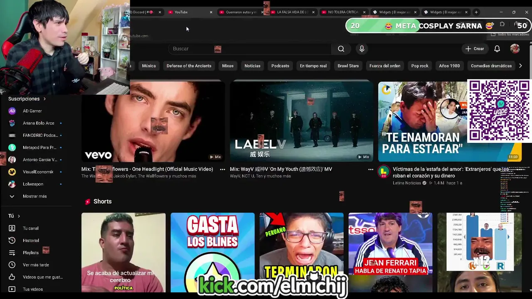This screenshot has height=299, width=532.
Task: Open Ariana Bolo Arce subscription
Action: click(x=35, y=123)
